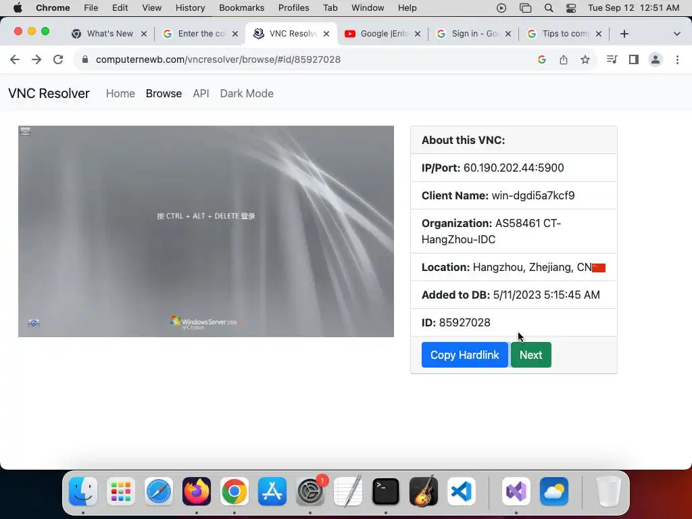Screen dimensions: 692x519
Task: Close the Tips to complete tab
Action: coord(599,34)
